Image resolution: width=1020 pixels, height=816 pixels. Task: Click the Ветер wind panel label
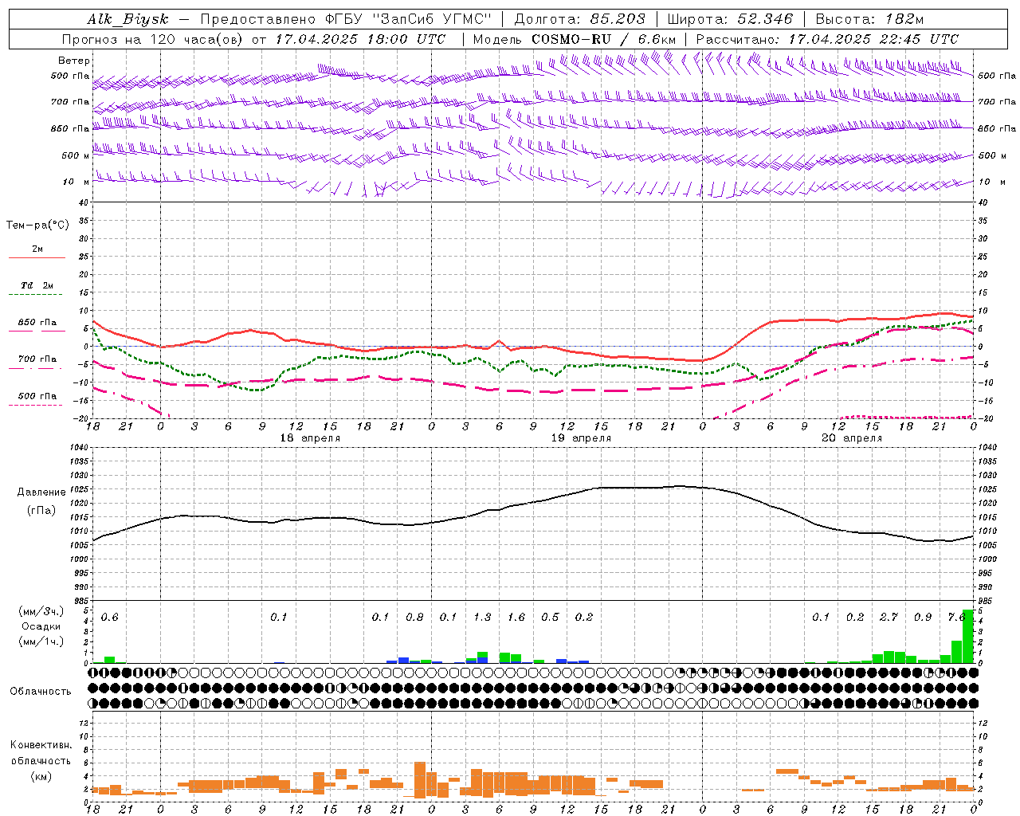[x=74, y=61]
